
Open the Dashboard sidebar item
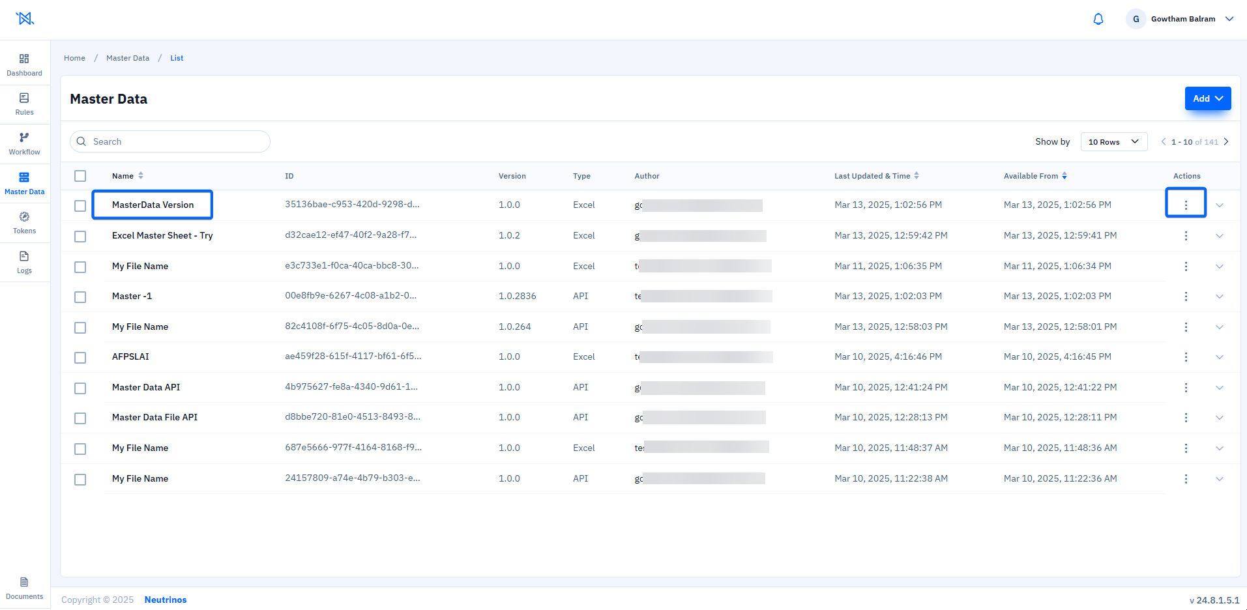click(x=25, y=65)
